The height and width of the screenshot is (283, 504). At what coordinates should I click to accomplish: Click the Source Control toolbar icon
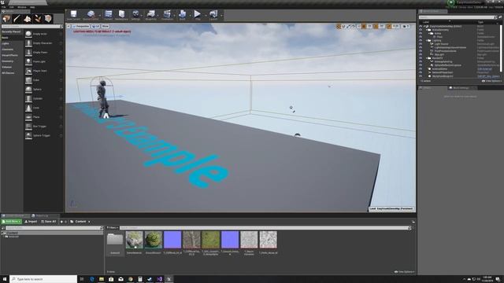pyautogui.click(x=91, y=15)
